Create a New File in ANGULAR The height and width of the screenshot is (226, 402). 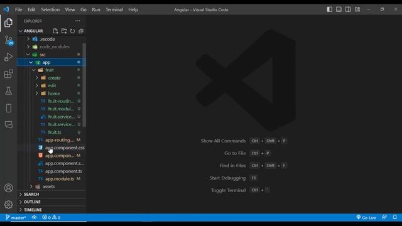(x=55, y=31)
